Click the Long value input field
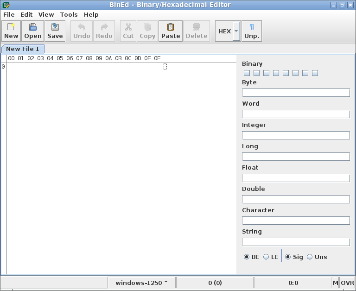Image resolution: width=356 pixels, height=291 pixels. (x=296, y=157)
